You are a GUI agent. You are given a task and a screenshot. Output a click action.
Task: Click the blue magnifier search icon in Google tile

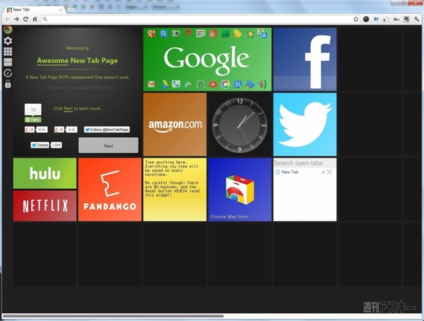tap(164, 33)
